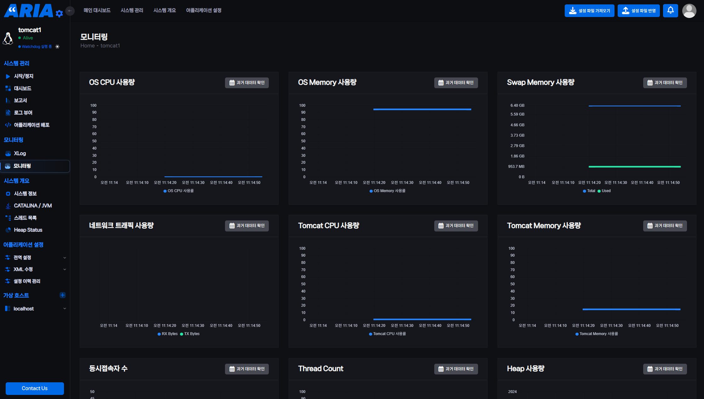Open XLog from the sidebar
This screenshot has height=399, width=704.
coord(20,153)
